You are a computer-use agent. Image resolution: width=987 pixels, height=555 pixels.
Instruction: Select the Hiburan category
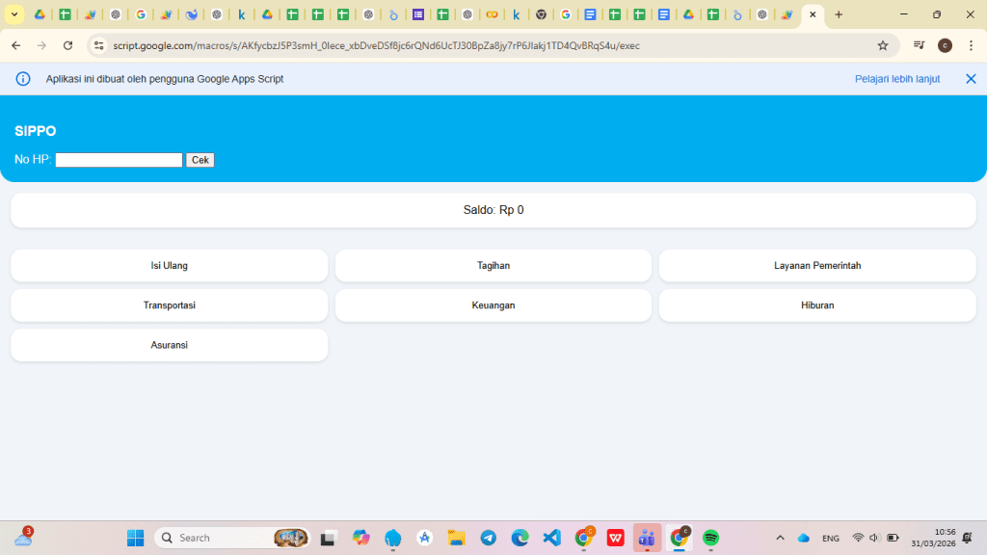tap(816, 305)
